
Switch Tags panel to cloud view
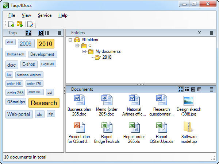pyautogui.click(x=41, y=33)
